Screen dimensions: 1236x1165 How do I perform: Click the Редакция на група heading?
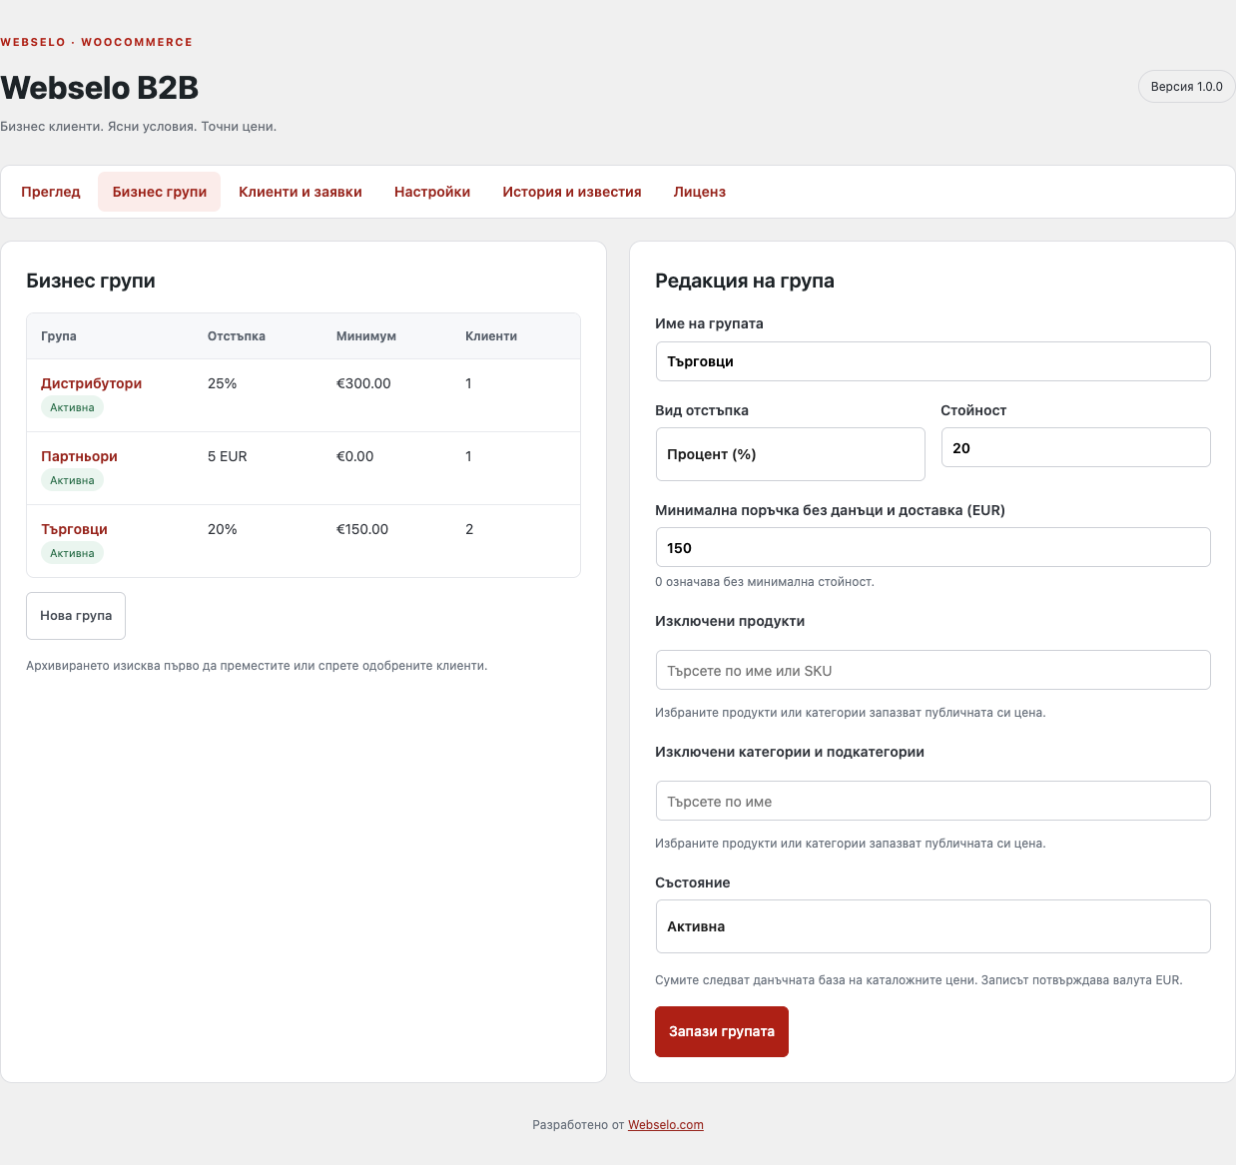(x=745, y=281)
